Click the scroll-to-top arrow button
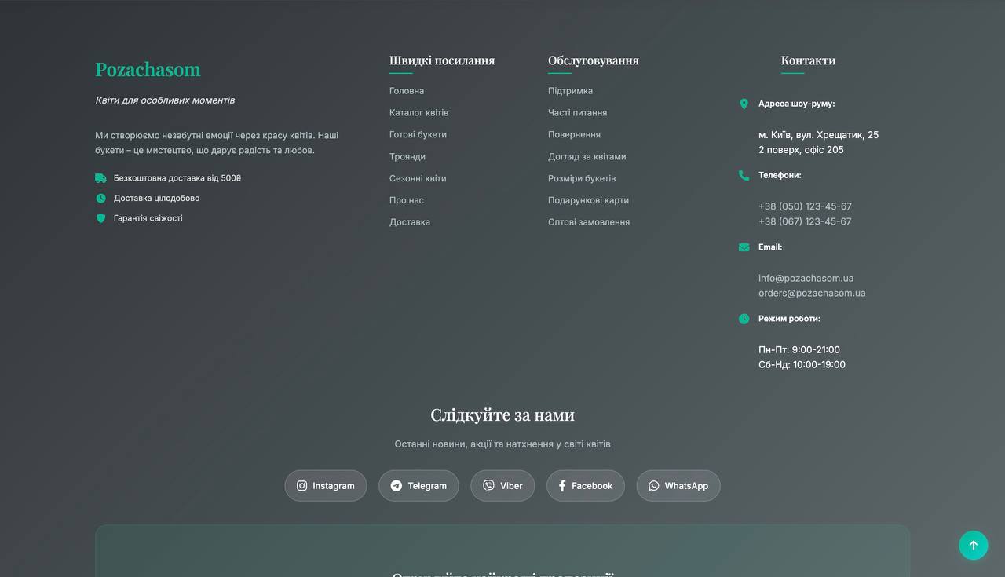Viewport: 1005px width, 577px height. (x=974, y=546)
